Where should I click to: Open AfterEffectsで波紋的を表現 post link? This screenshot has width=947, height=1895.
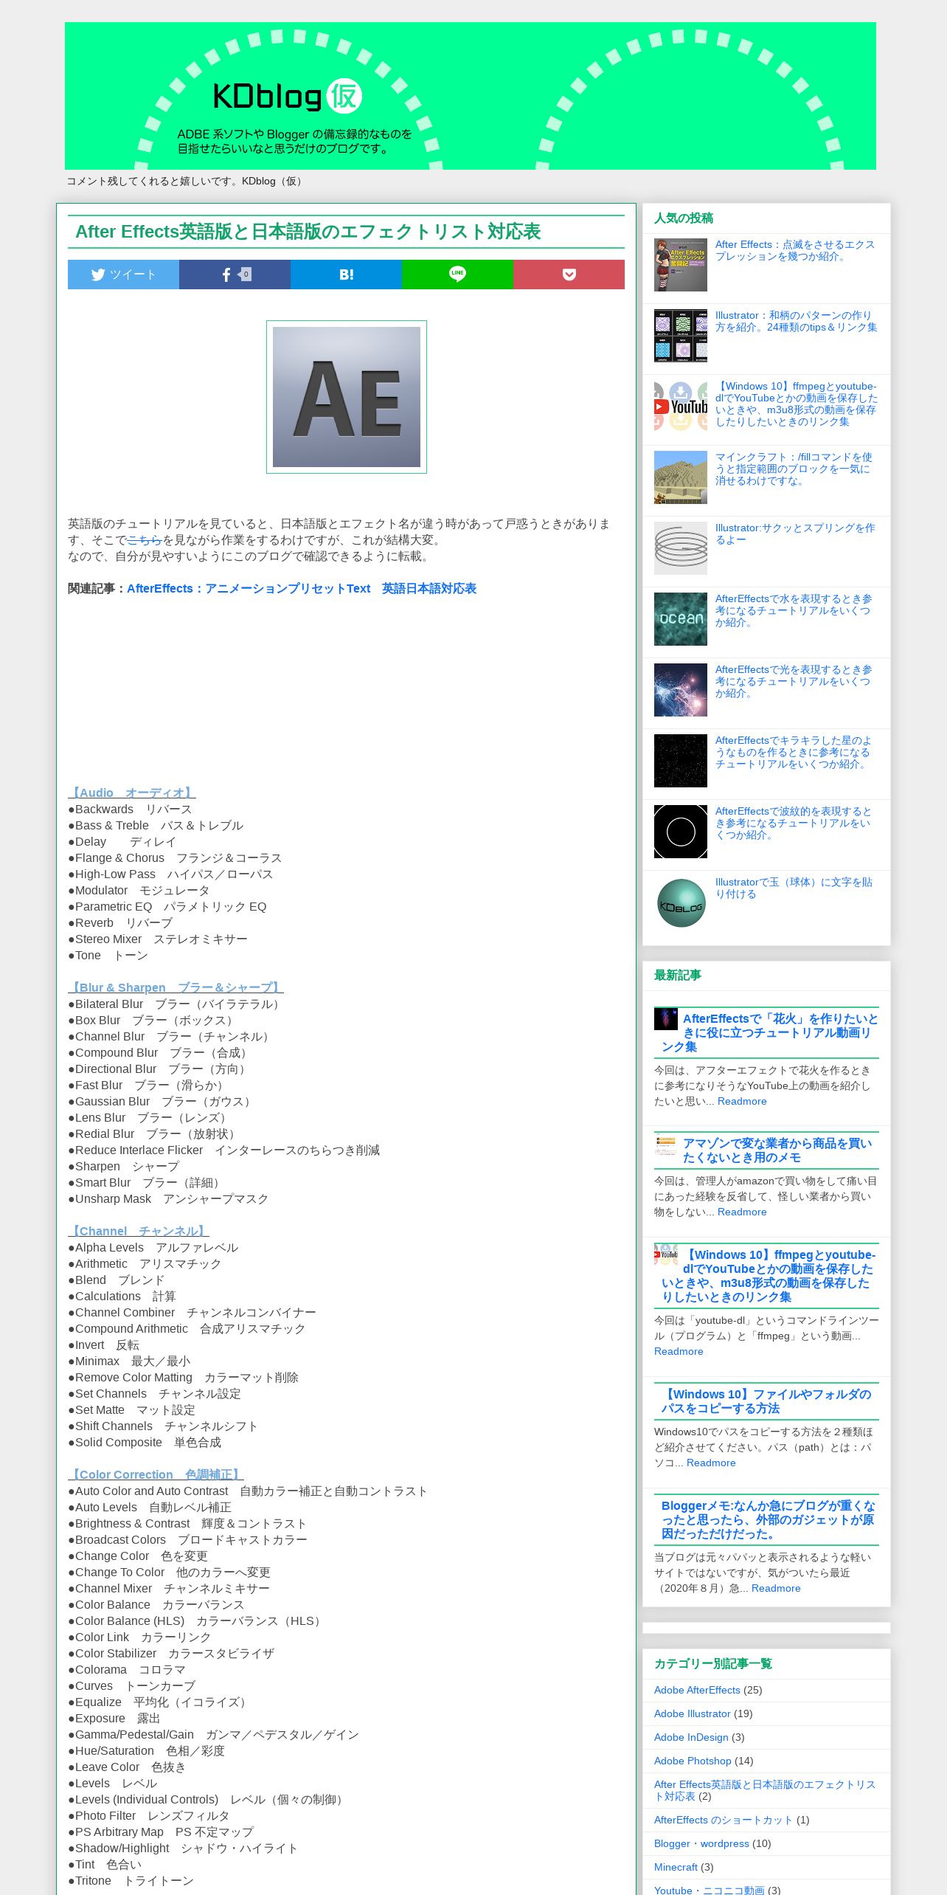794,823
